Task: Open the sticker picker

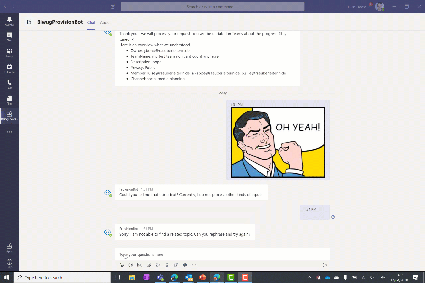Action: point(149,265)
